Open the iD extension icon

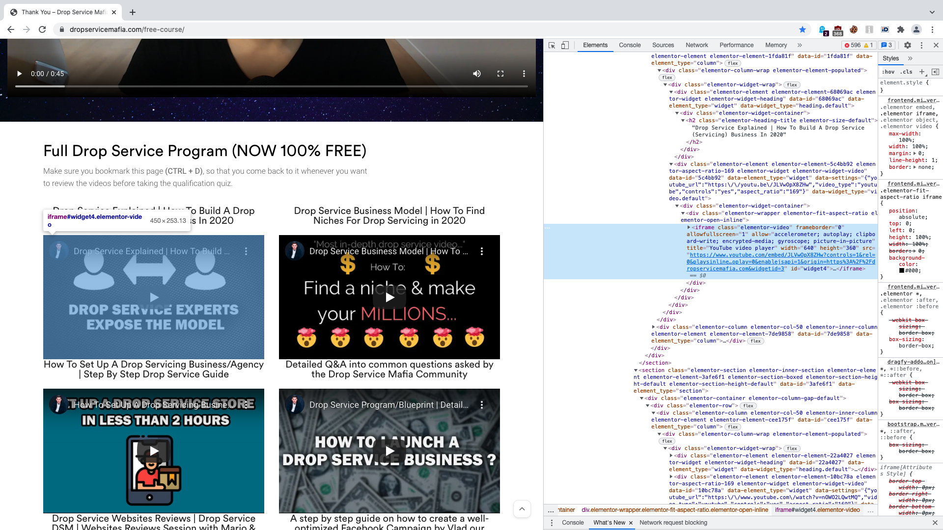[x=885, y=29]
